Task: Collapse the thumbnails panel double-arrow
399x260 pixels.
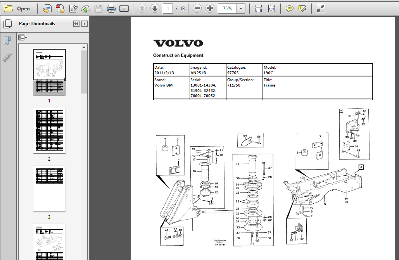Action: (76, 24)
